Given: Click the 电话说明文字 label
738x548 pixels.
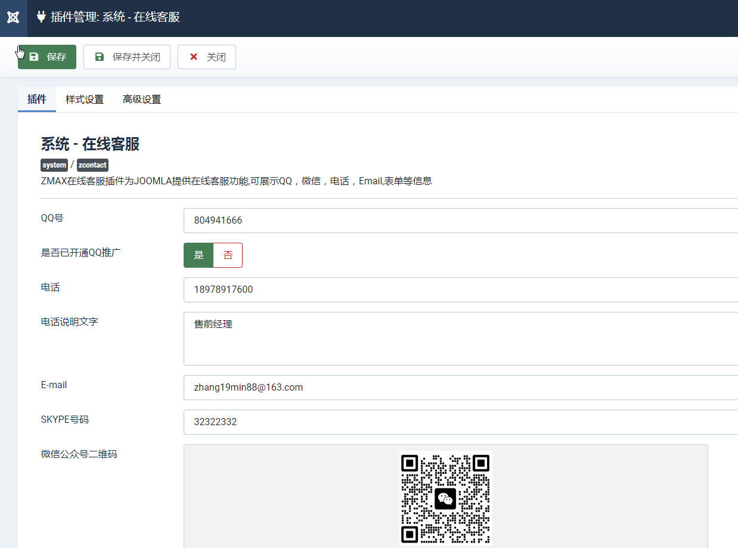Looking at the screenshot, I should [x=69, y=322].
